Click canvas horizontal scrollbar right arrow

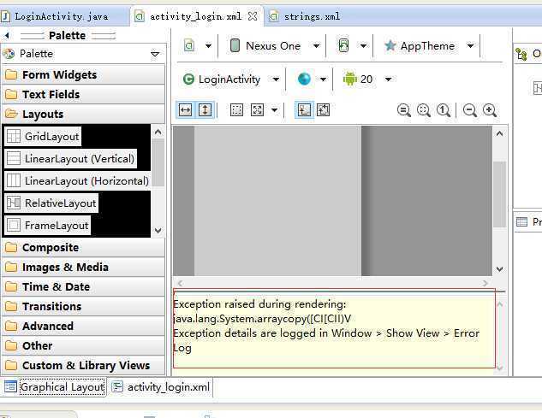(x=485, y=284)
